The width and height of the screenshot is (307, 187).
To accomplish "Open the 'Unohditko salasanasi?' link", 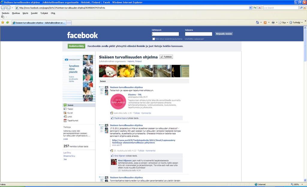I will tap(194, 39).
